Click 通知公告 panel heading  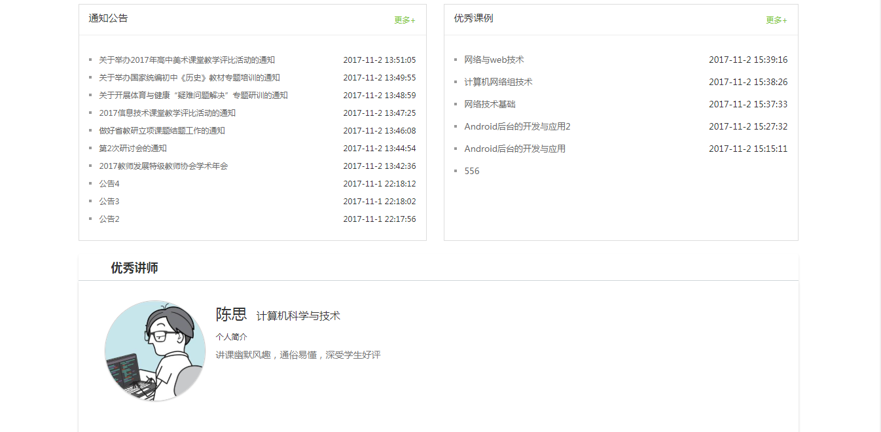(108, 18)
